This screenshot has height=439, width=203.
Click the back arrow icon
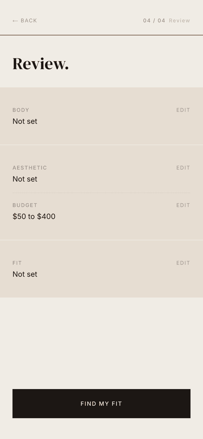15,21
